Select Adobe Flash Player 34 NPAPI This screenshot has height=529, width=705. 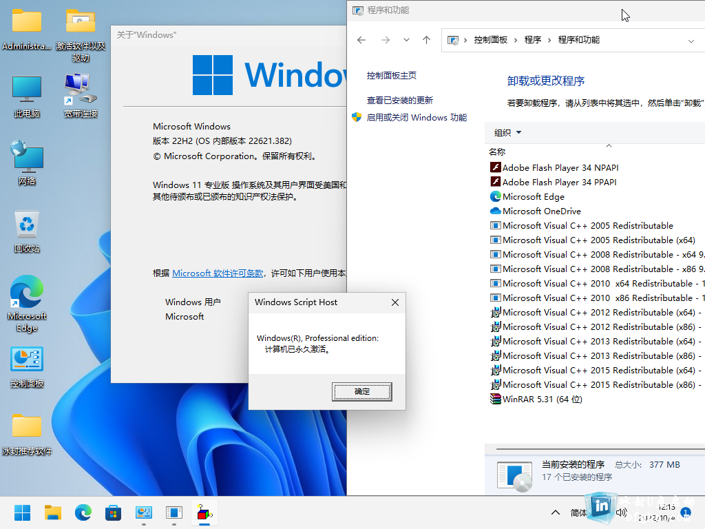[x=554, y=168]
